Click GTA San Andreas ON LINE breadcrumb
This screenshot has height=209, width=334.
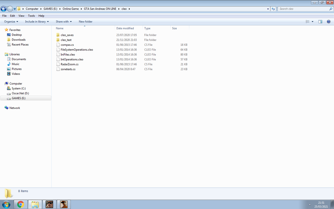(x=100, y=9)
